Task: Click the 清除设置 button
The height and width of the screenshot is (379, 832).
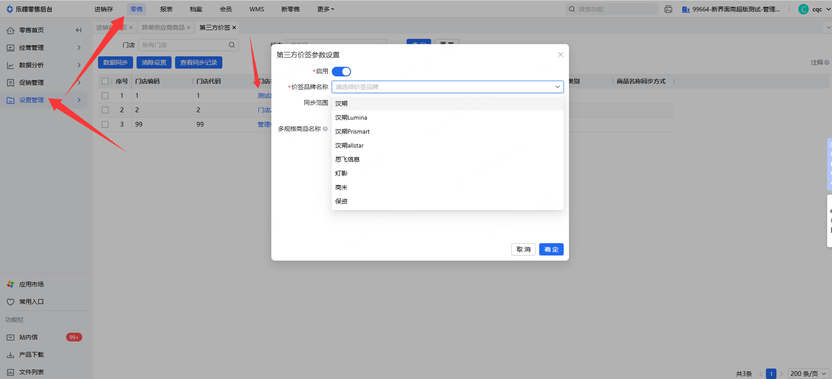Action: tap(154, 62)
